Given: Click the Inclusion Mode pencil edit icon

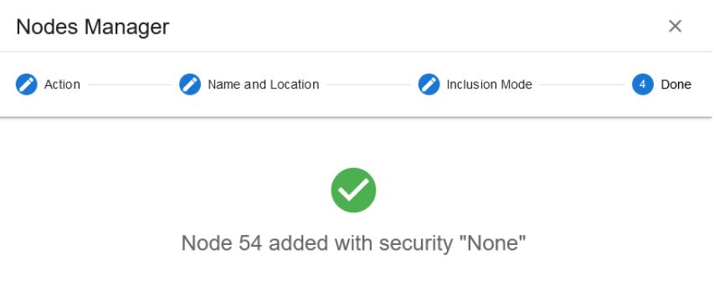Looking at the screenshot, I should (x=429, y=84).
